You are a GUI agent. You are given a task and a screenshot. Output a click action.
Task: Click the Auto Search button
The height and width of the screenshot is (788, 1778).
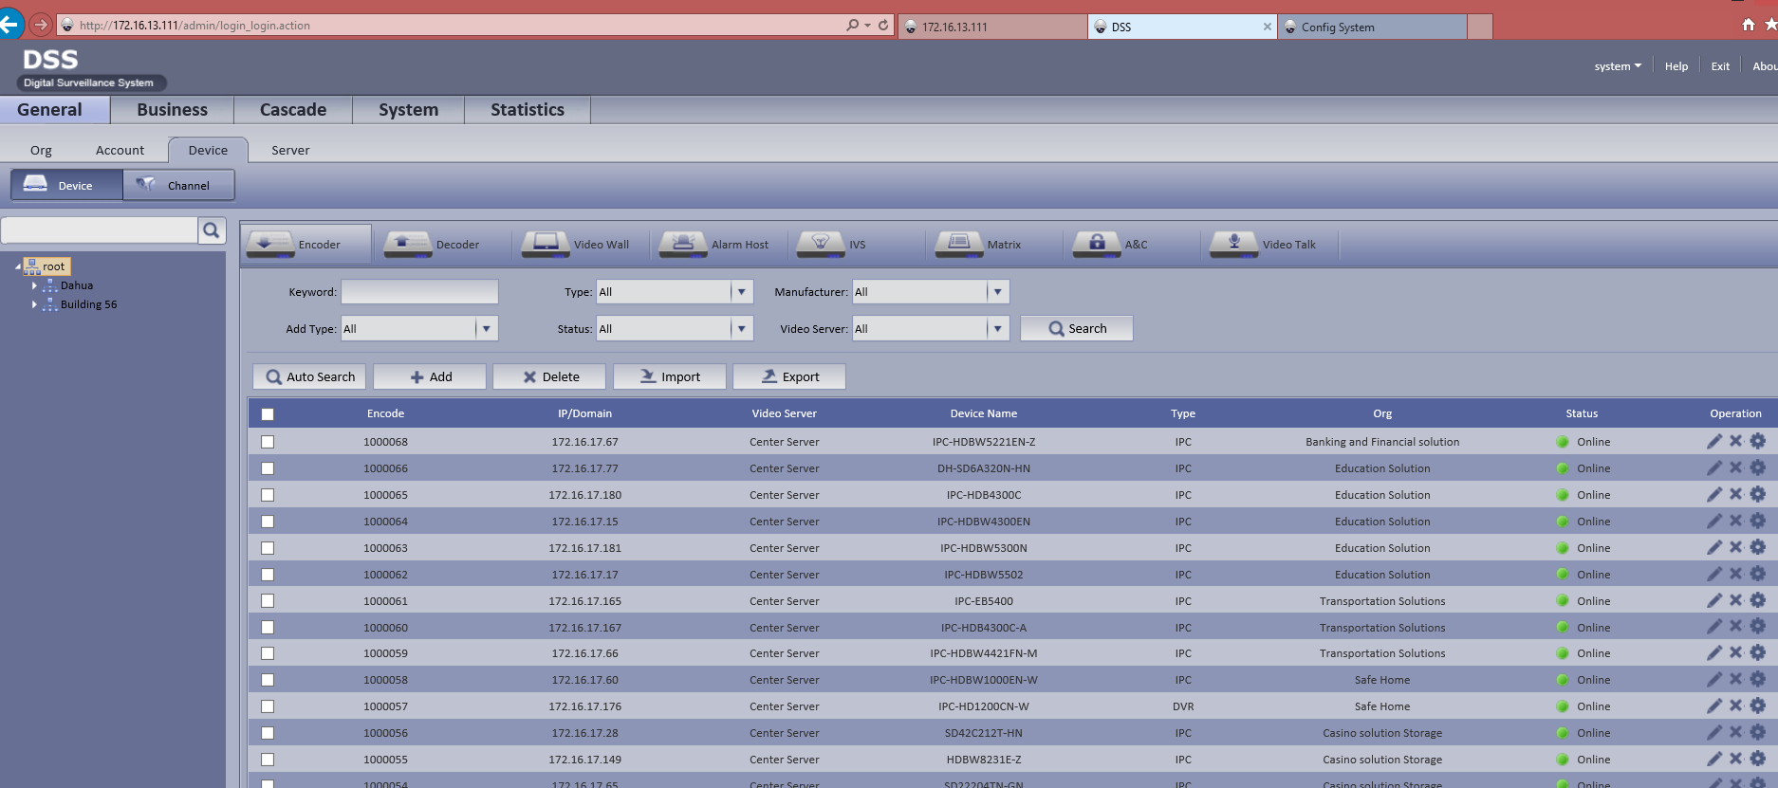pyautogui.click(x=311, y=376)
